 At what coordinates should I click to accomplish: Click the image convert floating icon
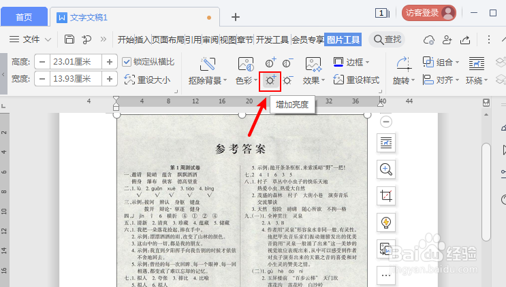point(386,250)
